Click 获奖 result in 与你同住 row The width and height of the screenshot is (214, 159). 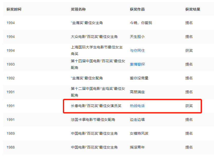click(x=189, y=50)
